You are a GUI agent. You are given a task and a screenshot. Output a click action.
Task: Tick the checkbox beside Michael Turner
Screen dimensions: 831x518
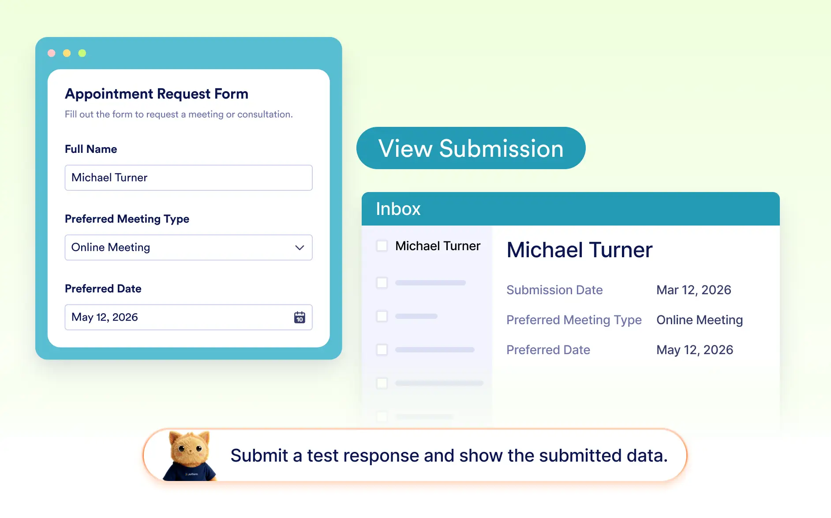coord(382,246)
